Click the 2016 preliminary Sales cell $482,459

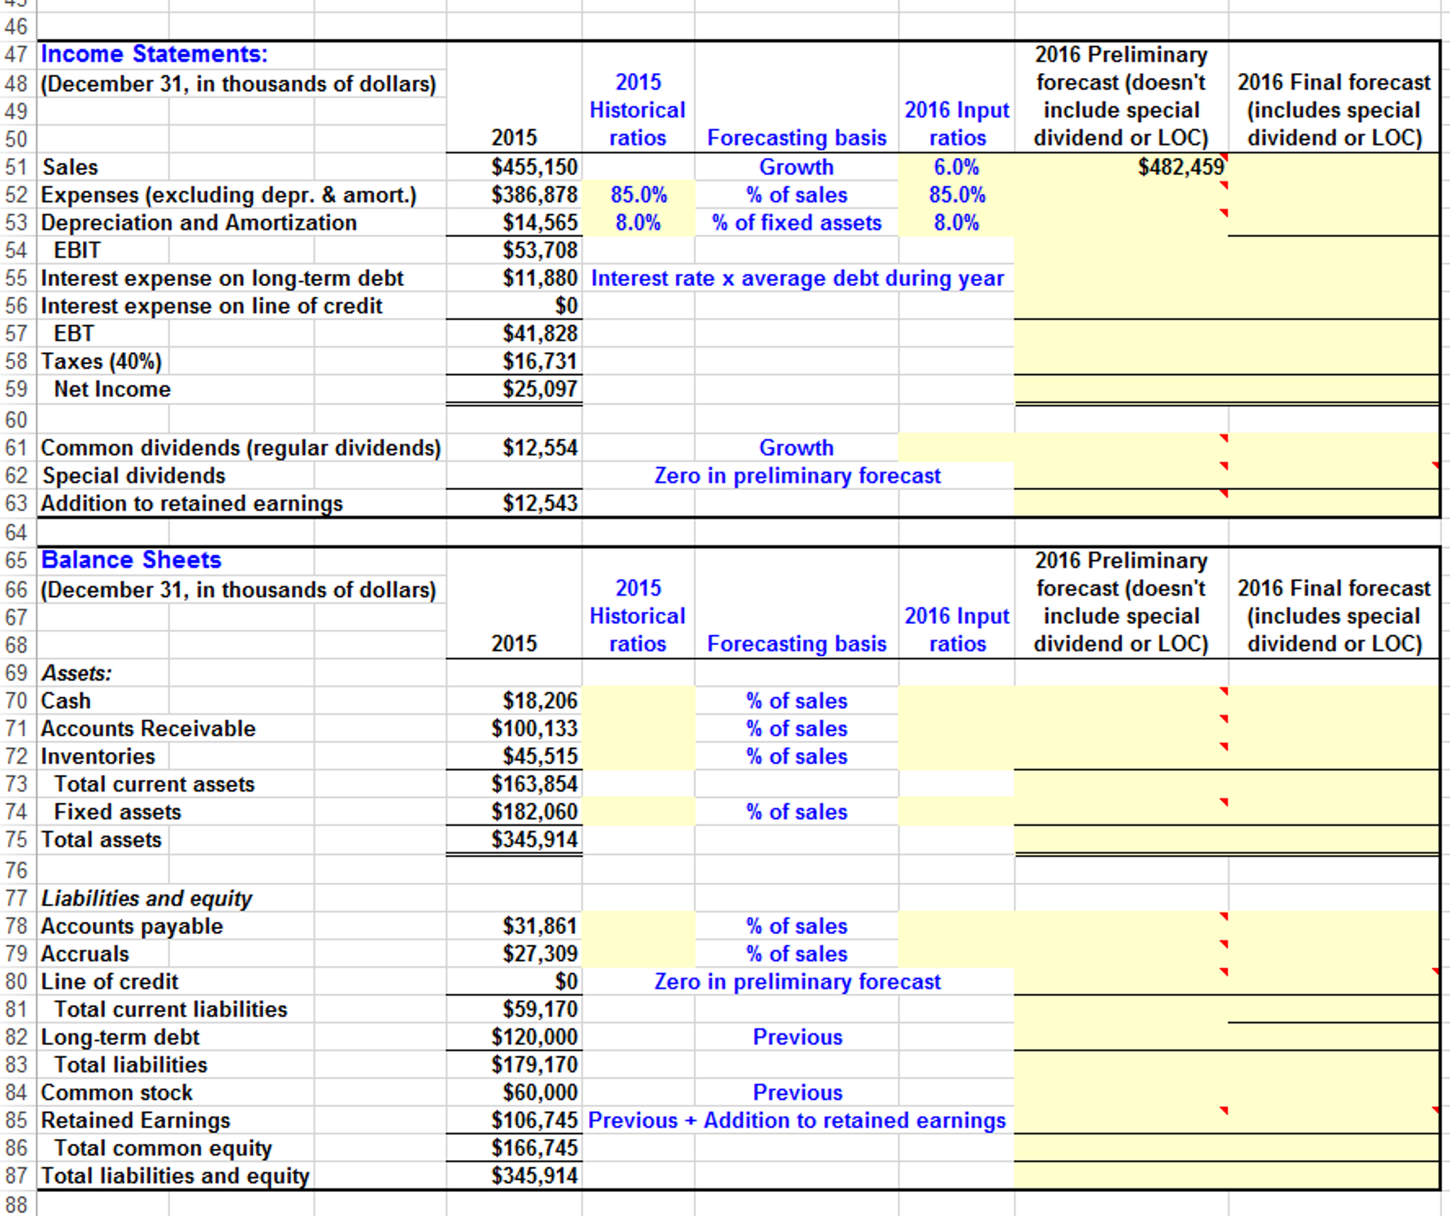click(x=1180, y=167)
